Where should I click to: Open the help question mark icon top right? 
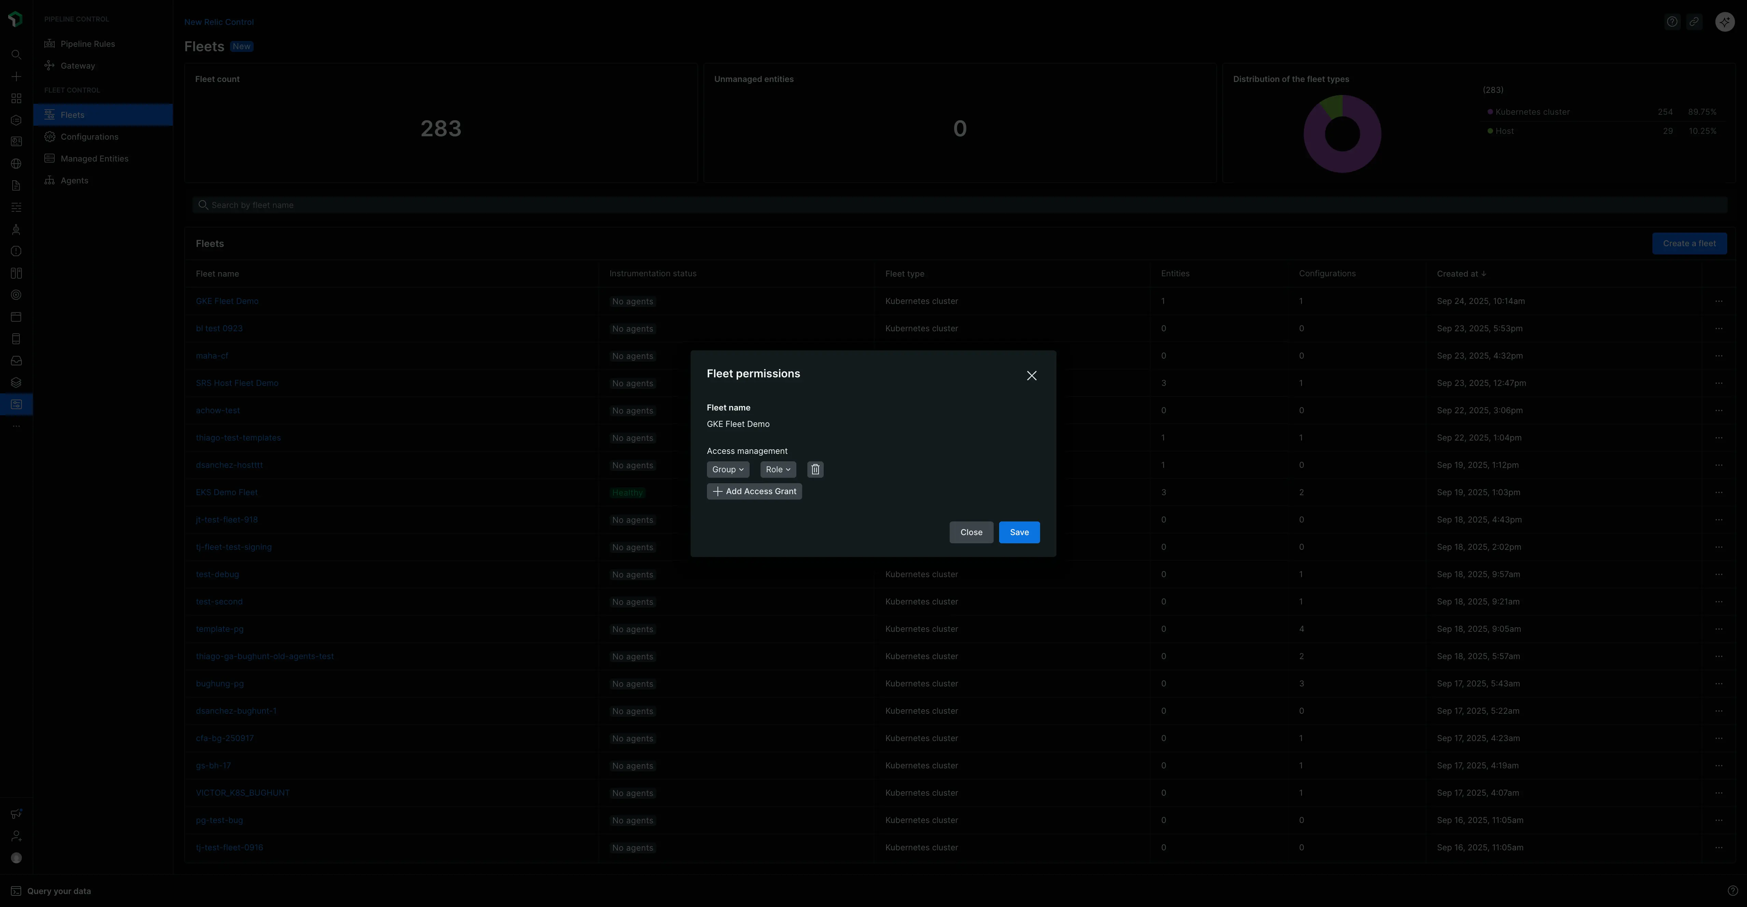tap(1672, 21)
